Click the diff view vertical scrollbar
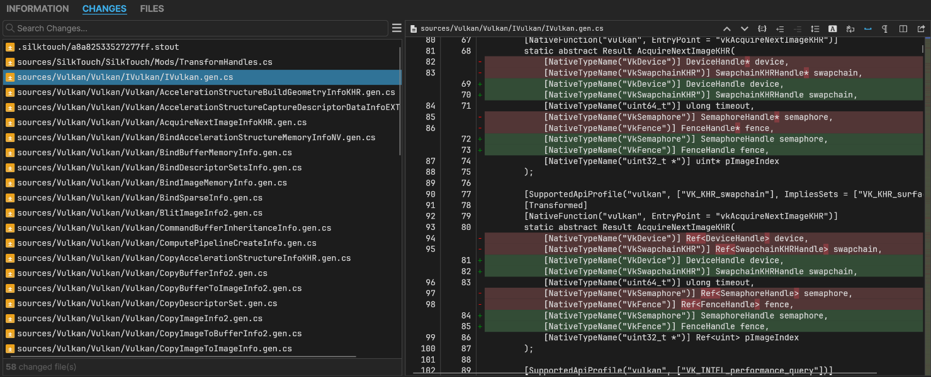The width and height of the screenshot is (931, 377). click(923, 48)
